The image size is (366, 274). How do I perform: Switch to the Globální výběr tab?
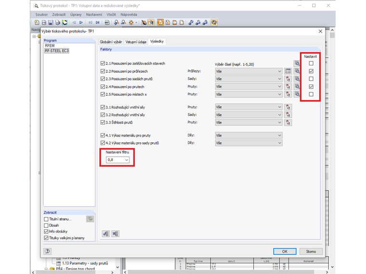(x=111, y=42)
